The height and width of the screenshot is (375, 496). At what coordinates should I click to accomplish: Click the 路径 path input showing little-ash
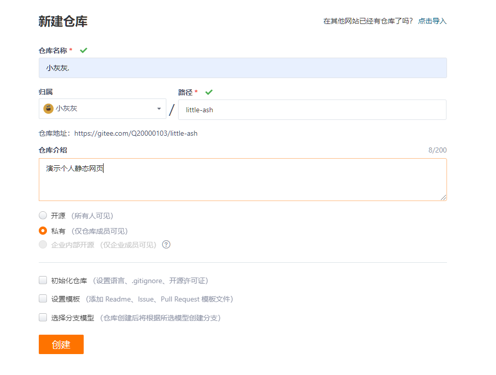tap(312, 109)
